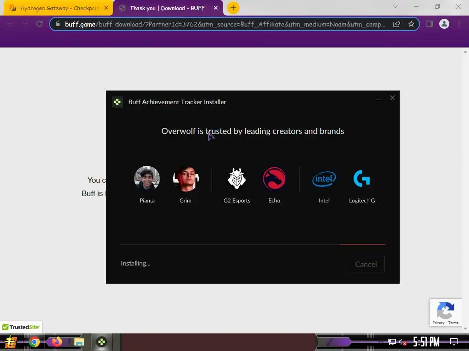Screen dimensions: 469x351
Task: Open Buff installer taskbar icon
Action: (x=102, y=342)
